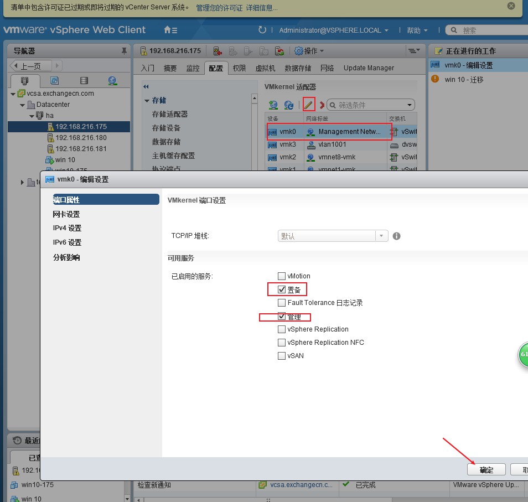Toggle the 管理 management checkbox
The image size is (528, 502).
coord(282,316)
